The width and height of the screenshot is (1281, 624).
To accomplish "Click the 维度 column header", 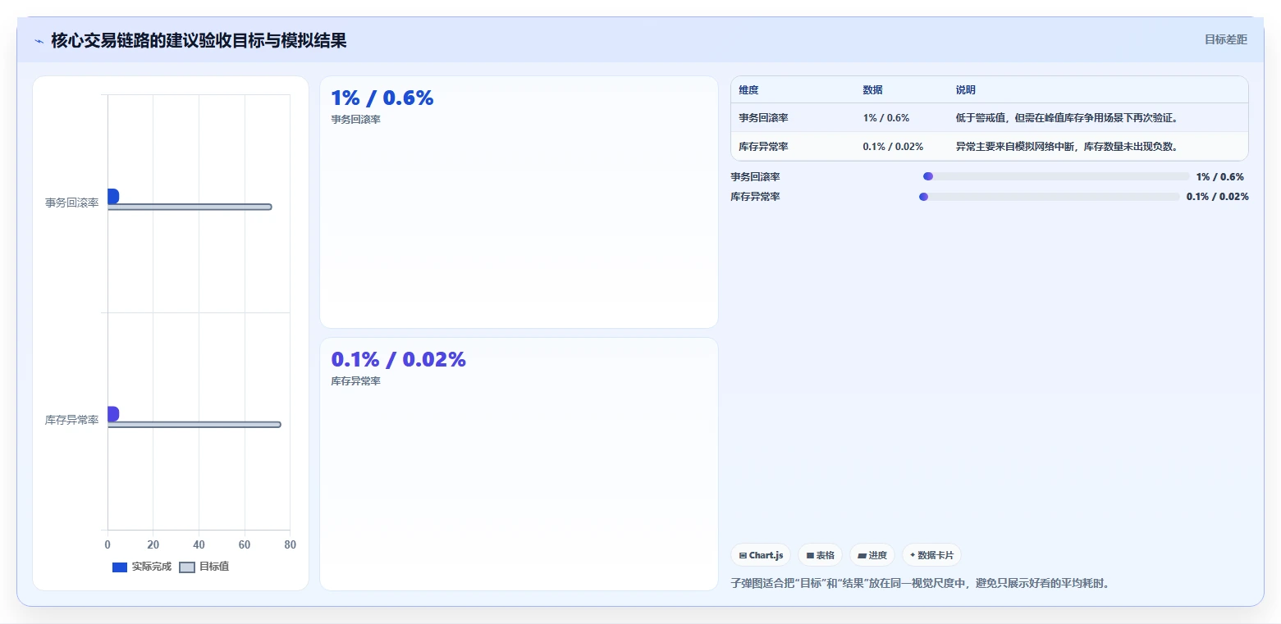I will [x=748, y=90].
